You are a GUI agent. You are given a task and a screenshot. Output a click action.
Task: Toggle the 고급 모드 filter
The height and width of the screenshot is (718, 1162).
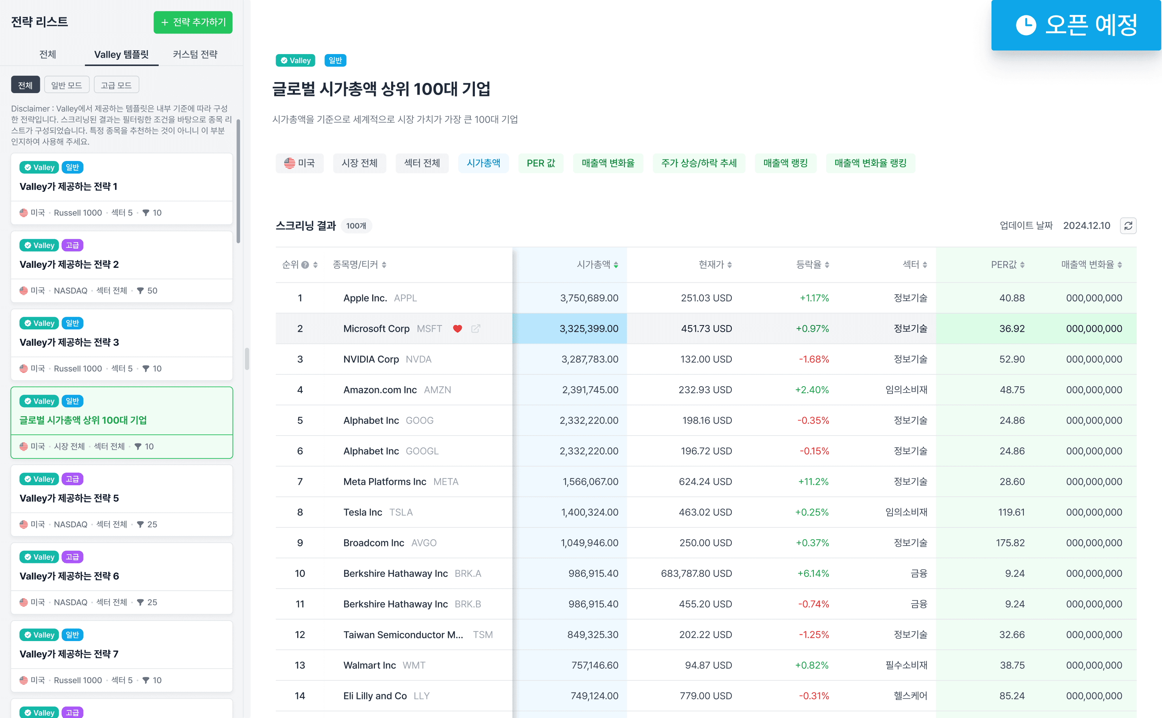point(116,84)
